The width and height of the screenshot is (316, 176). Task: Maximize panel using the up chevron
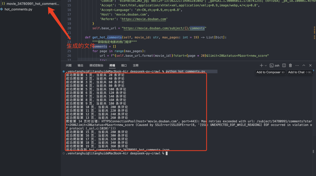click(304, 65)
